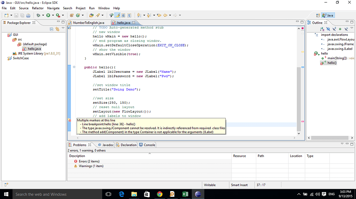Open the Run button dropdown arrow

(x=53, y=15)
